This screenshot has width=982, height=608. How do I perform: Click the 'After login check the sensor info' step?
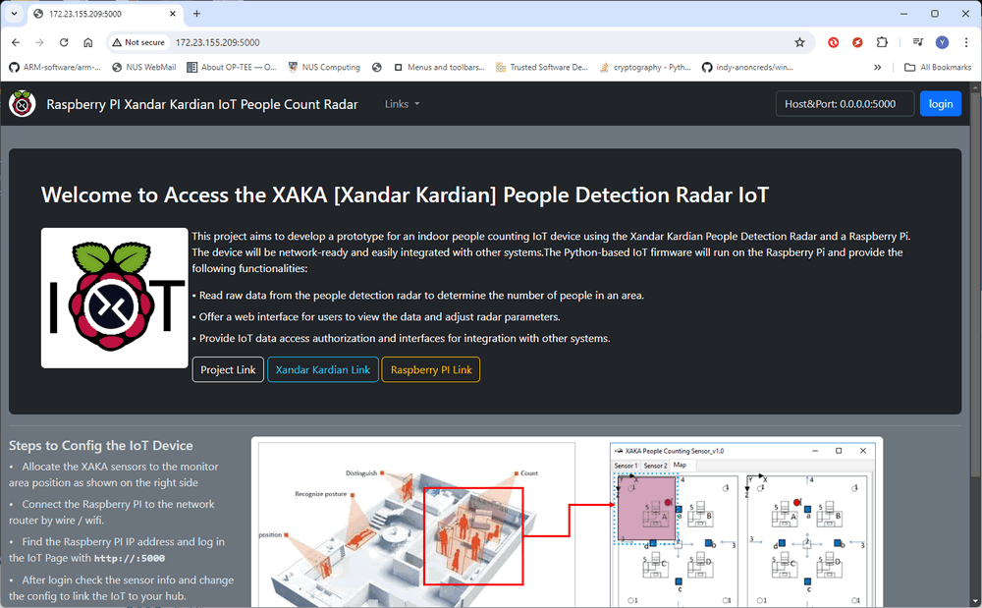122,588
